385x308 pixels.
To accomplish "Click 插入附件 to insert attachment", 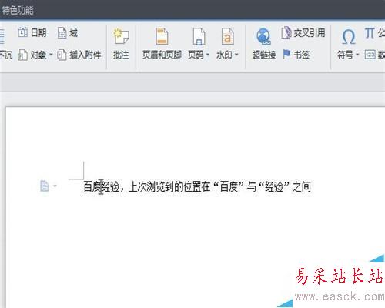I will click(x=79, y=55).
